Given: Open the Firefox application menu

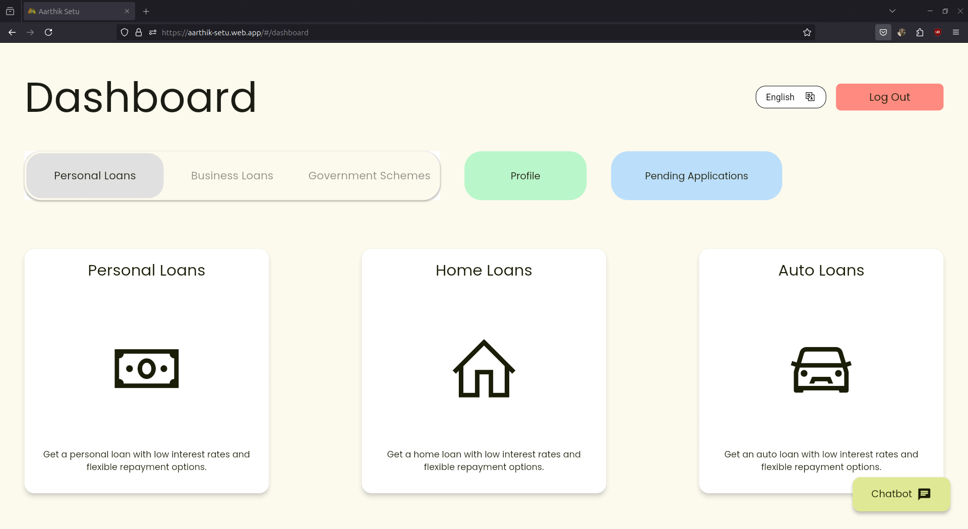Looking at the screenshot, I should pos(956,32).
